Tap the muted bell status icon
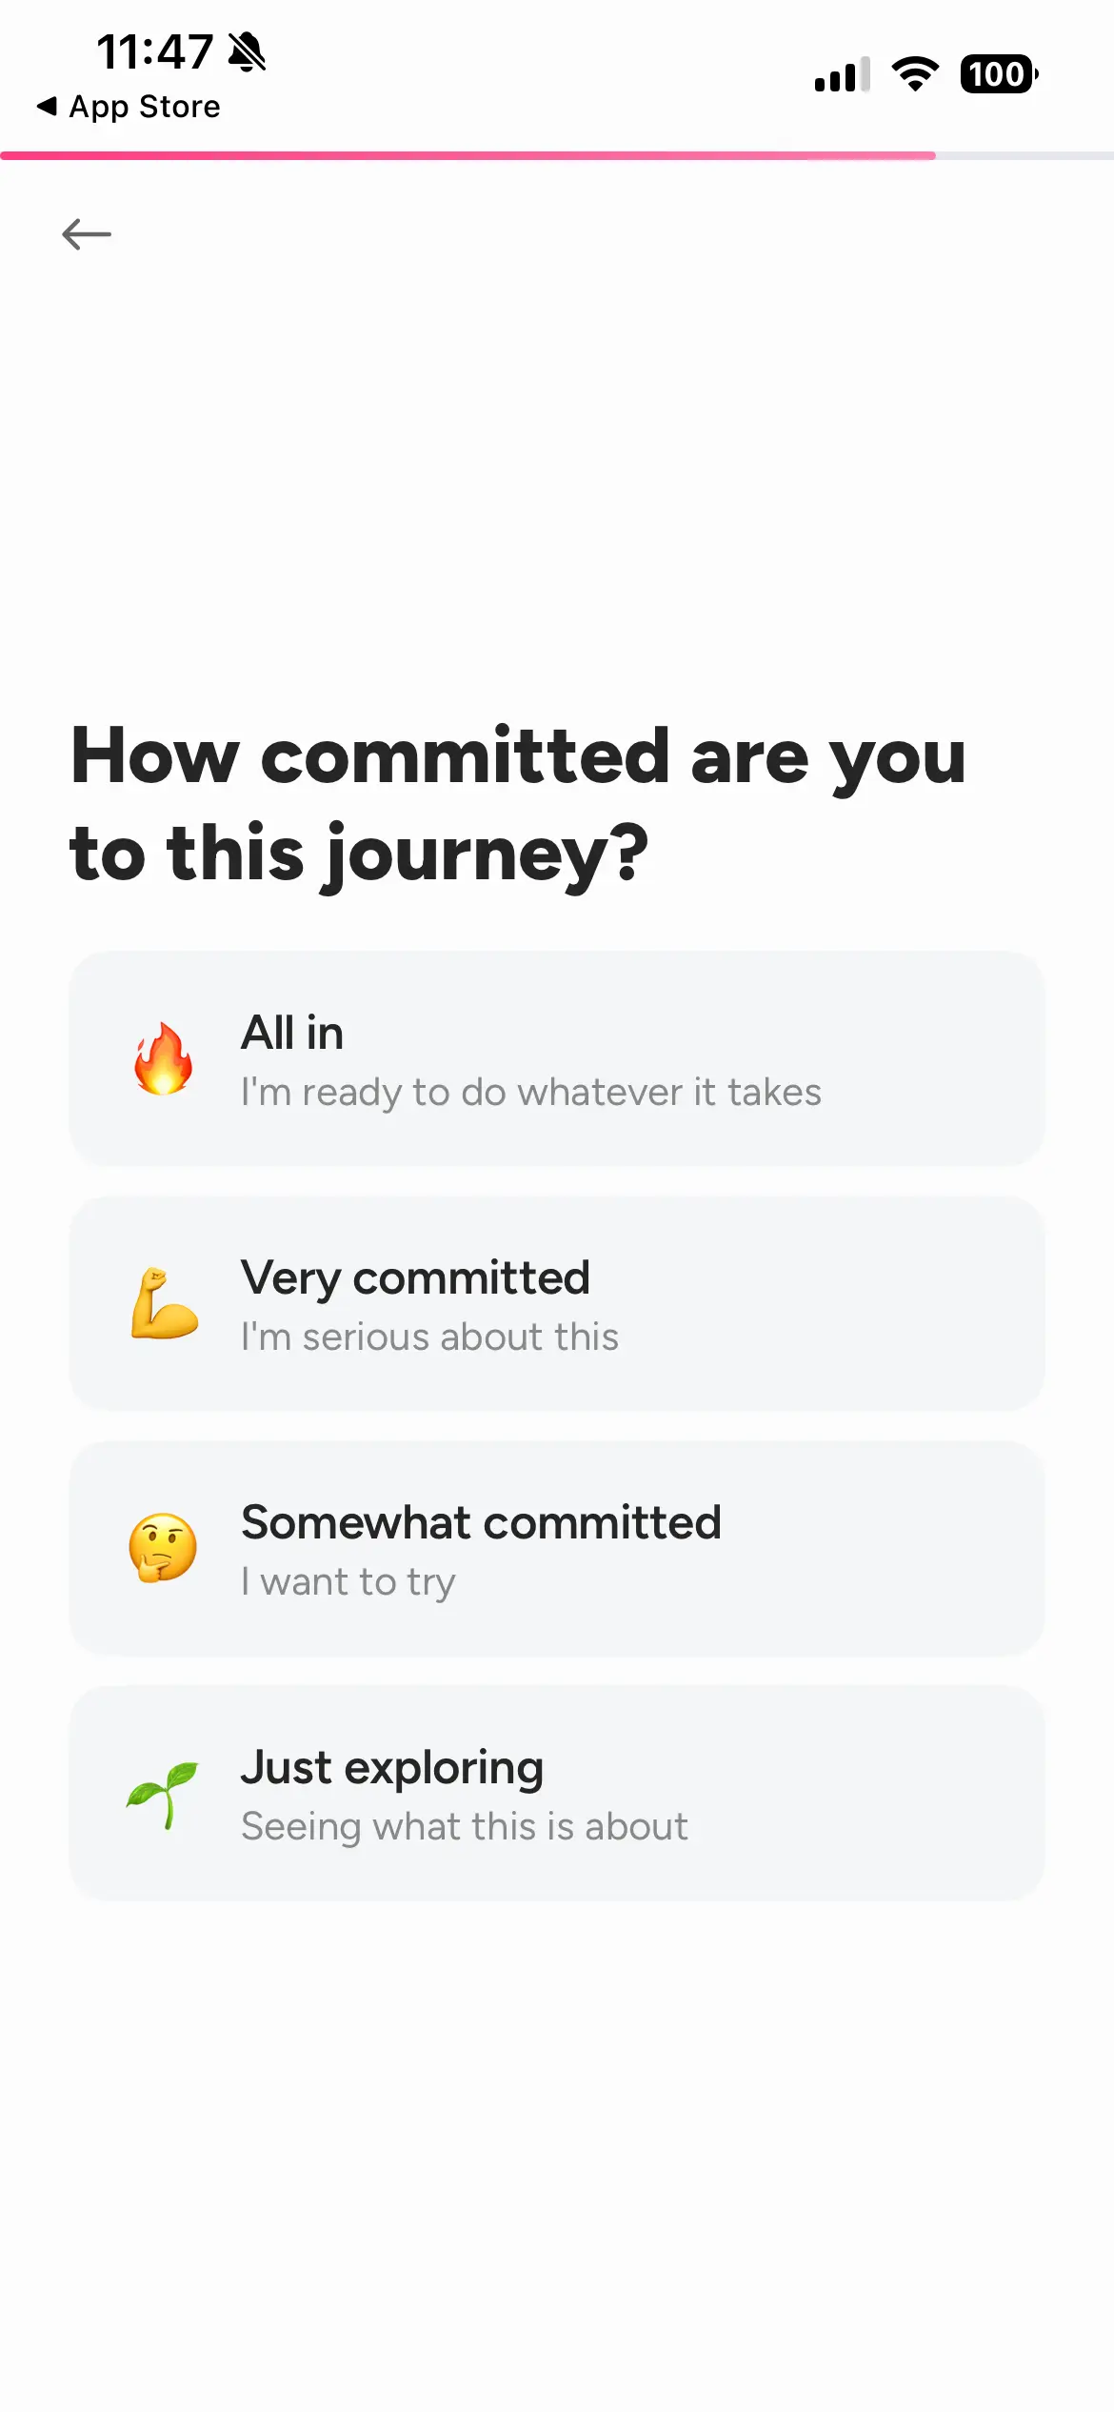 pos(248,52)
